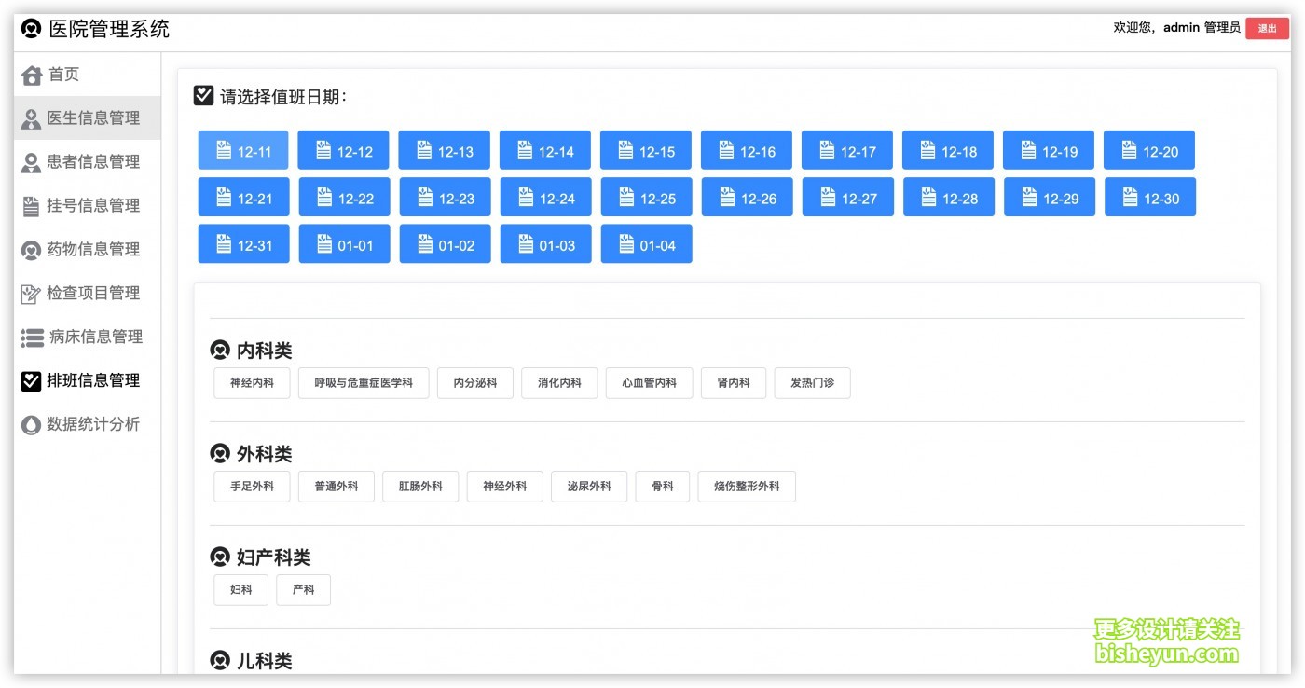Select duty date 12-18
1305x688 pixels.
pyautogui.click(x=947, y=150)
